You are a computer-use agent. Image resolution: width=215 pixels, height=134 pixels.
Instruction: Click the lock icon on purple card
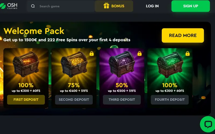pyautogui.click(x=139, y=53)
